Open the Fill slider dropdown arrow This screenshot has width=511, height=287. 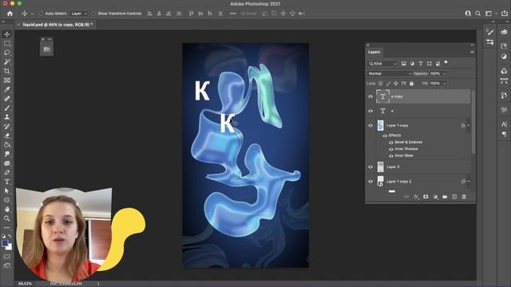(445, 84)
